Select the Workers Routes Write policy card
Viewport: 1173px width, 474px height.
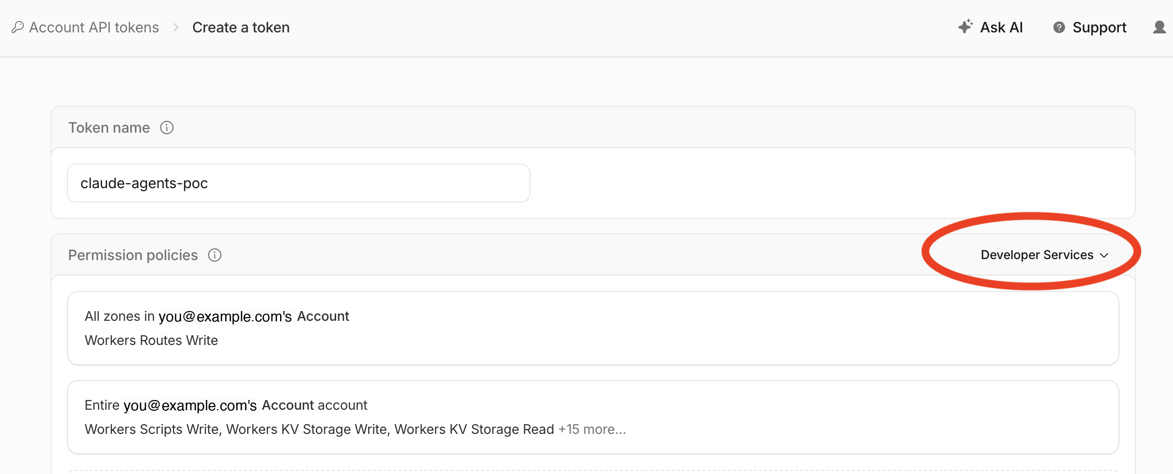pos(593,329)
